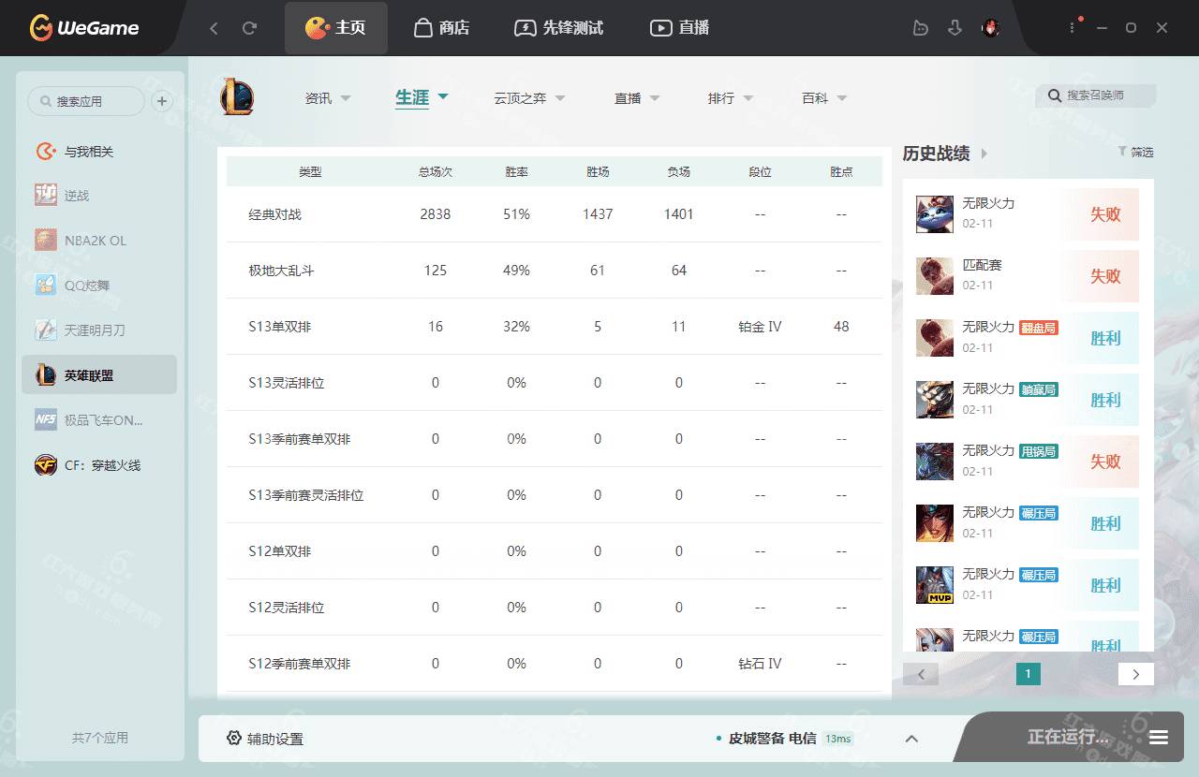This screenshot has height=777, width=1199.
Task: Click the 搜索应用 search field
Action: click(x=86, y=101)
